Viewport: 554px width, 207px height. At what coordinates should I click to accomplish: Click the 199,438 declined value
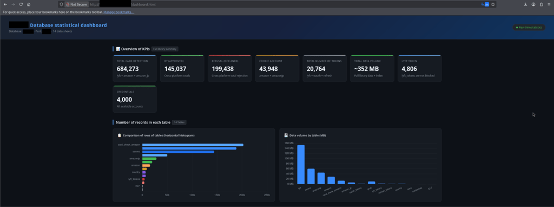(223, 69)
